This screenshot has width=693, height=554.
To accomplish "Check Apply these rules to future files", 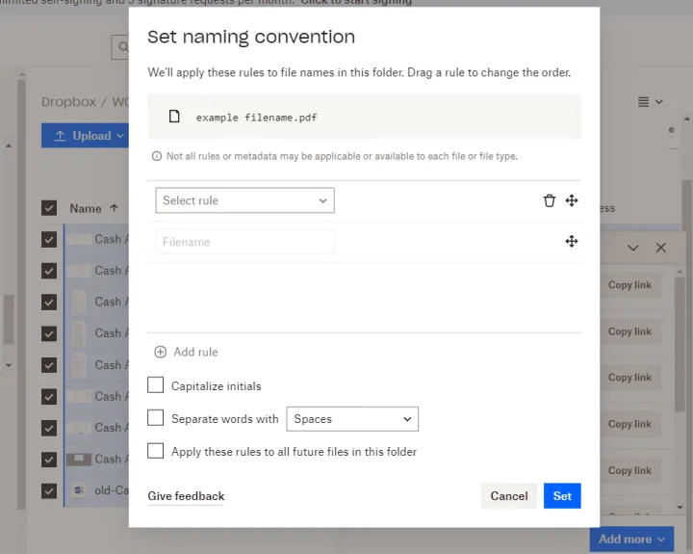I will (x=156, y=451).
